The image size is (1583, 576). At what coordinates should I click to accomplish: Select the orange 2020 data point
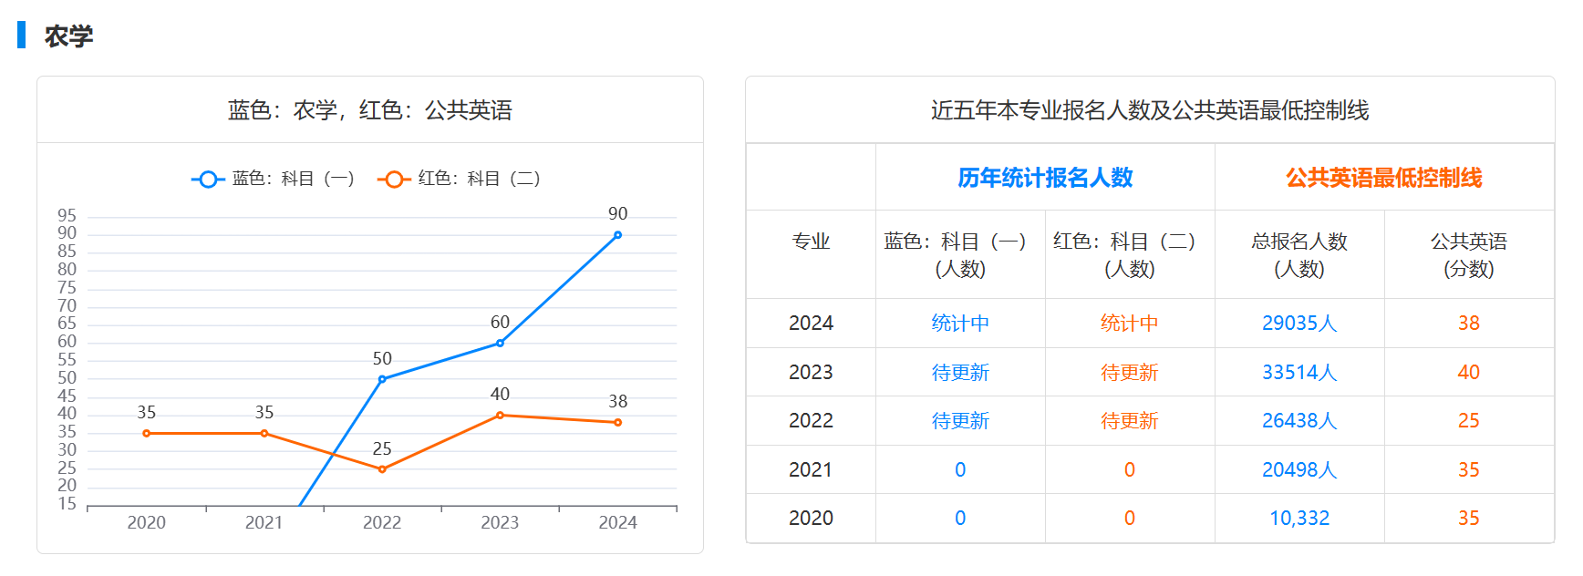pos(147,434)
